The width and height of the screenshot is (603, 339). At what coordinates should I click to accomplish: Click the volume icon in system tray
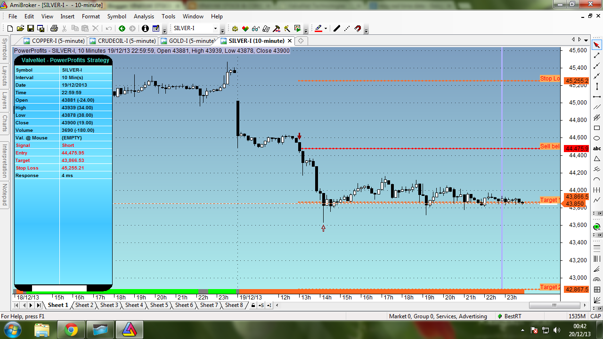(557, 330)
